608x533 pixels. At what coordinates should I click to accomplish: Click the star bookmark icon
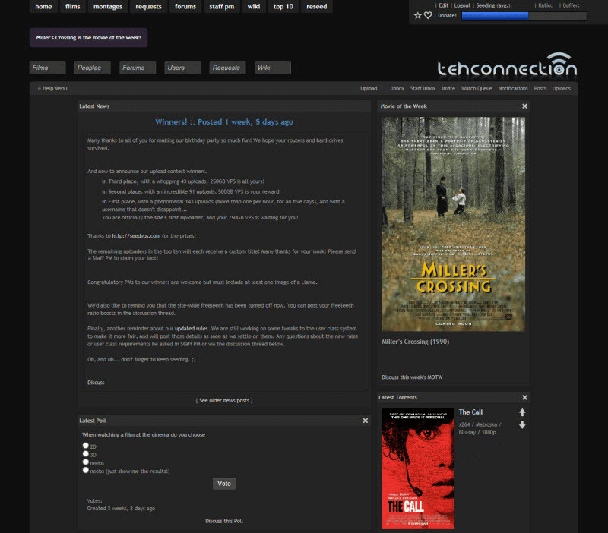click(417, 15)
